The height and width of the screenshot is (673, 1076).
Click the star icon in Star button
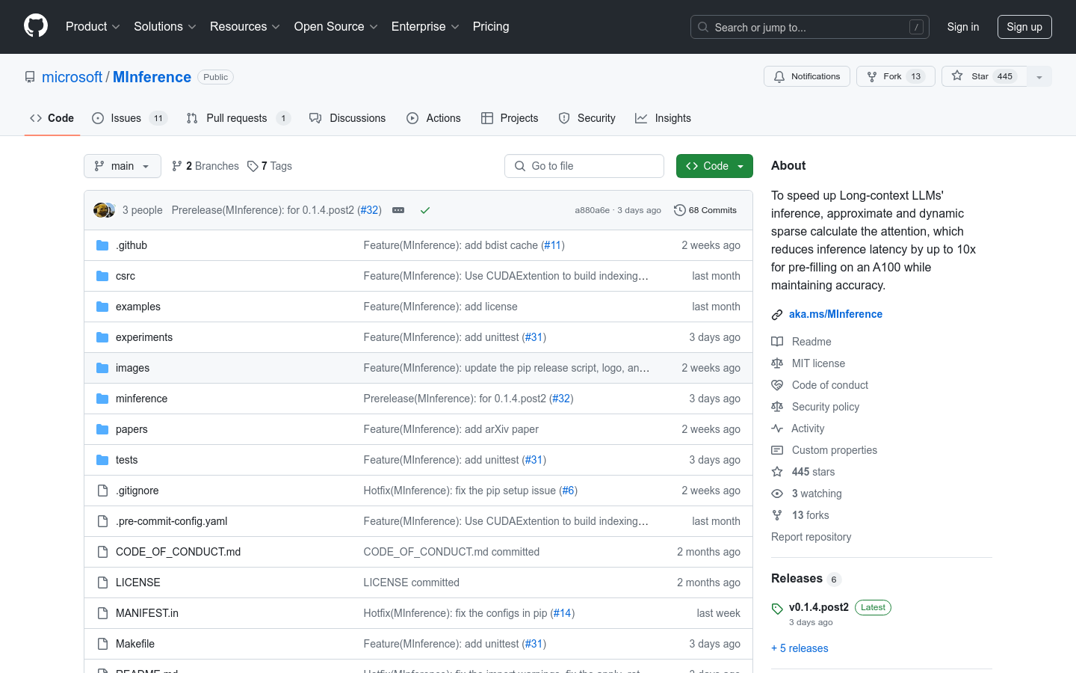[x=957, y=76]
